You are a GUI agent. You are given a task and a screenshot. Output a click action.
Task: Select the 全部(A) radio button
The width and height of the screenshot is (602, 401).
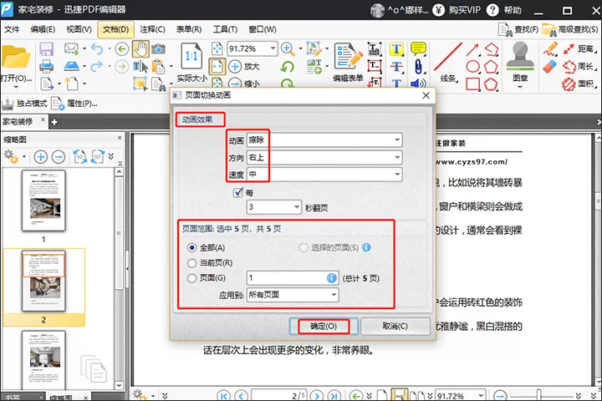point(192,247)
